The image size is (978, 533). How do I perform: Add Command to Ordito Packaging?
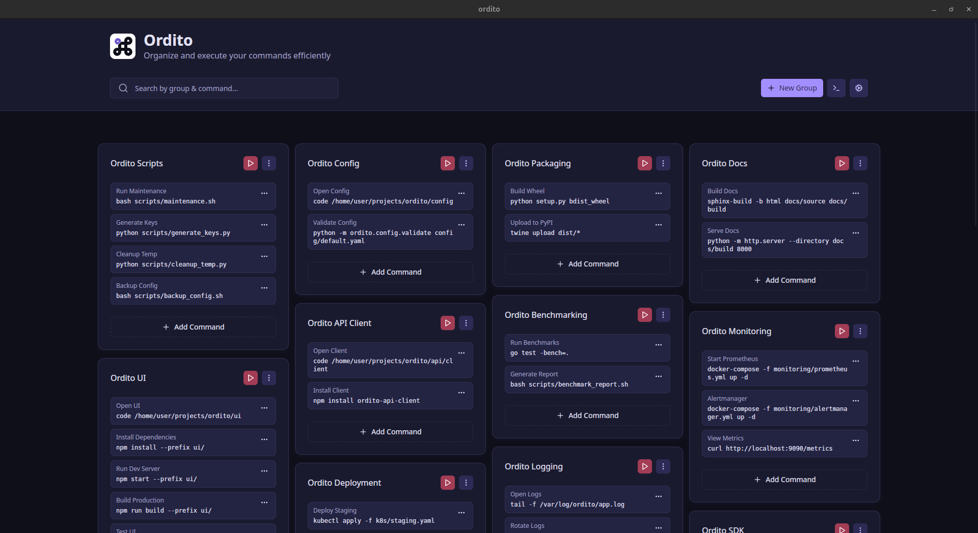(587, 264)
